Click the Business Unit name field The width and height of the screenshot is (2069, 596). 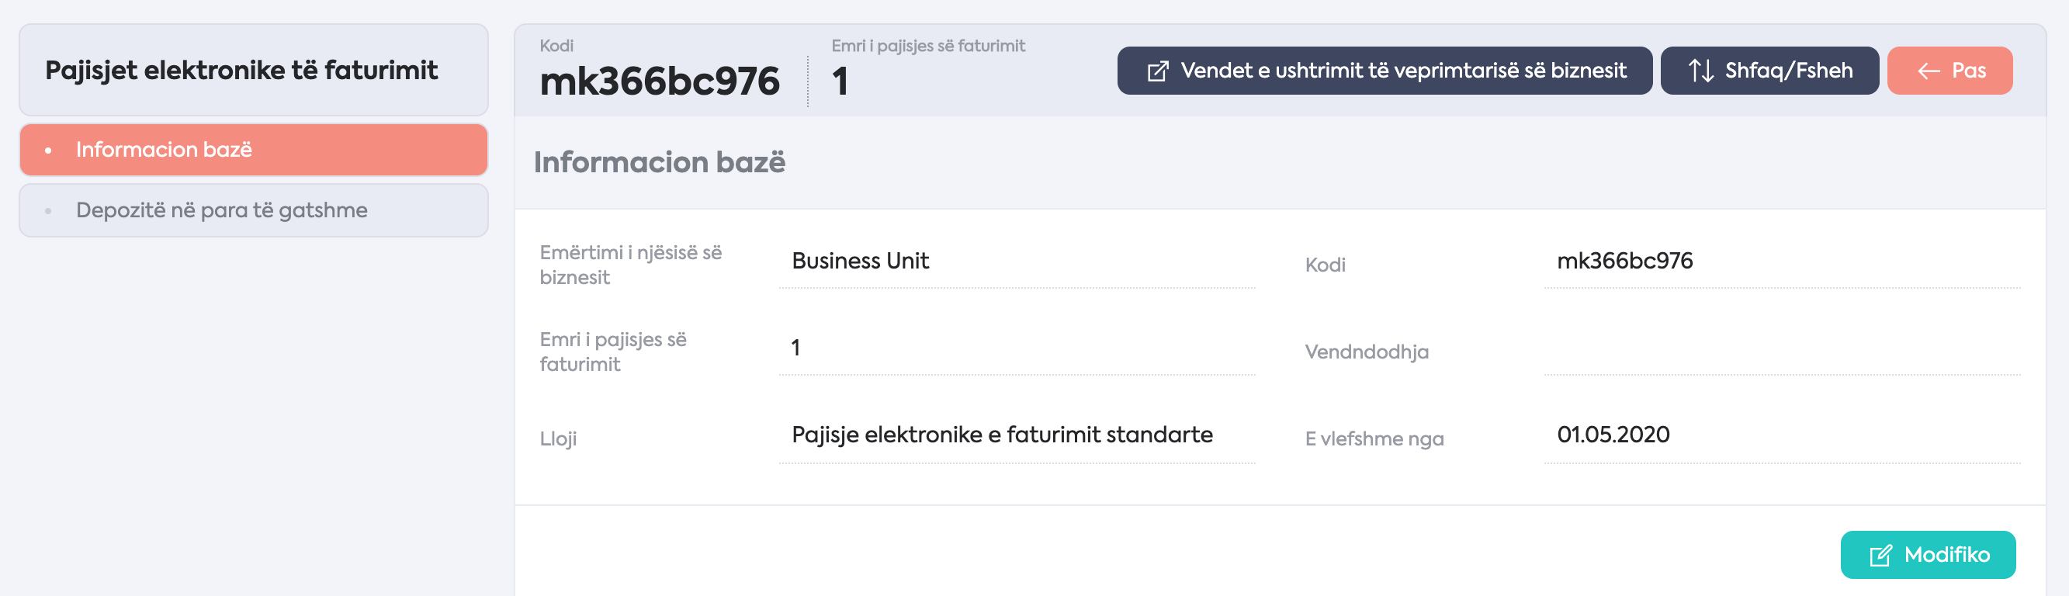click(x=1017, y=261)
